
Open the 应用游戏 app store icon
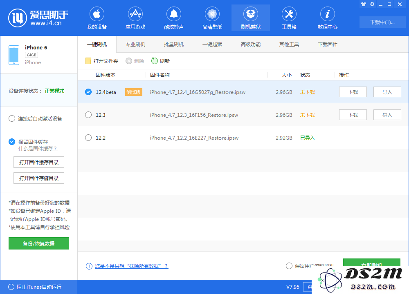[135, 14]
